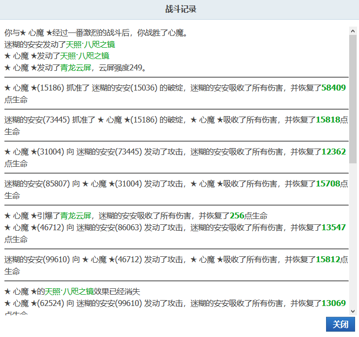This screenshot has height=337, width=359.
Task: Click the recovery value 256
Action: [x=237, y=215]
